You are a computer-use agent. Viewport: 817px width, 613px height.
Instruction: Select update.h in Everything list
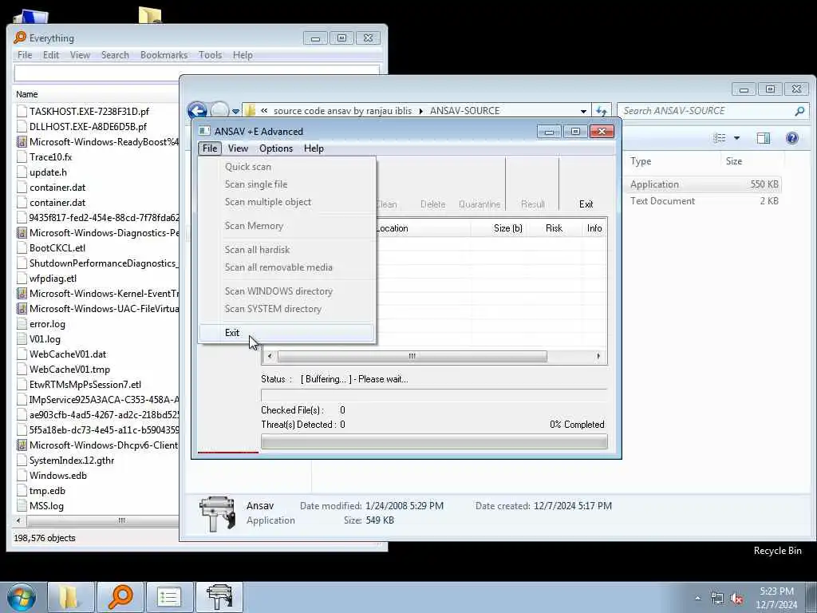[48, 172]
